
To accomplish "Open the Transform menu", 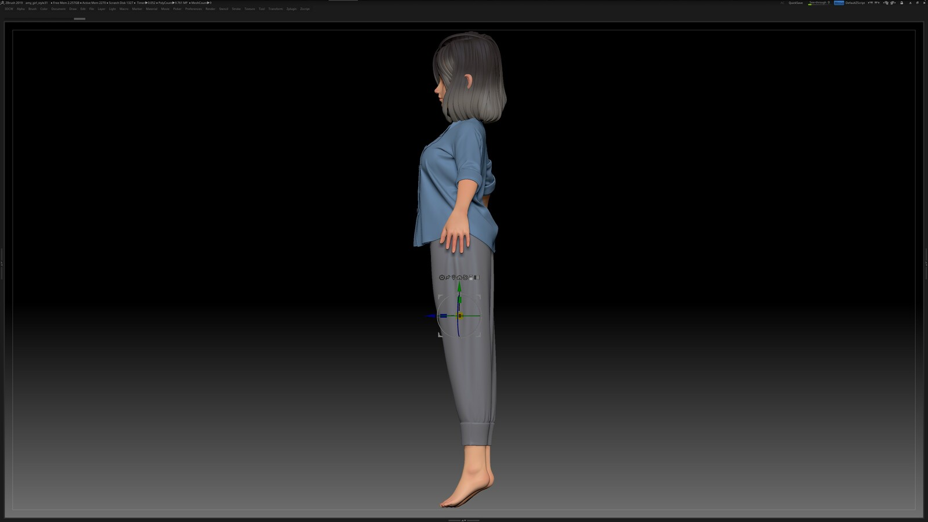I will click(x=275, y=9).
